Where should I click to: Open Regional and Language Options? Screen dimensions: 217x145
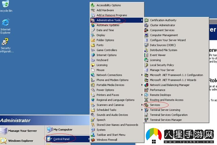click(117, 100)
